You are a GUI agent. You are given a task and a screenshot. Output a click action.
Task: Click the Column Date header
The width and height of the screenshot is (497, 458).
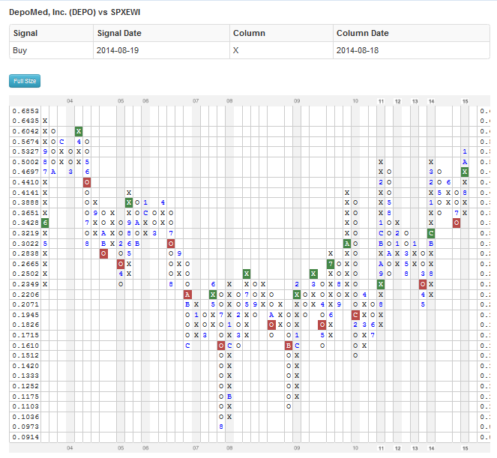(x=362, y=34)
